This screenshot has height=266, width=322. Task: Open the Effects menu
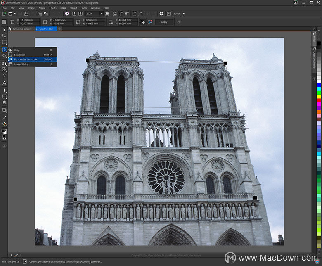[x=53, y=8]
